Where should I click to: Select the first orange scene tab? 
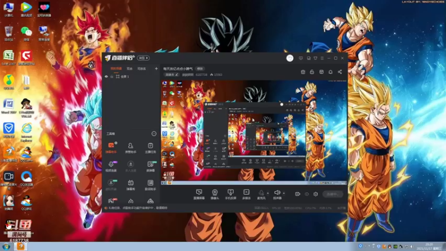pos(116,69)
